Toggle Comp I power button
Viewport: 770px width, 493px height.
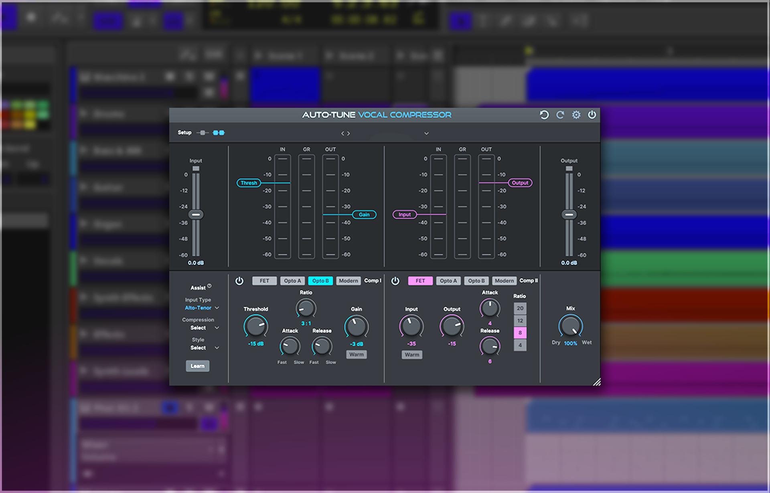(x=239, y=281)
